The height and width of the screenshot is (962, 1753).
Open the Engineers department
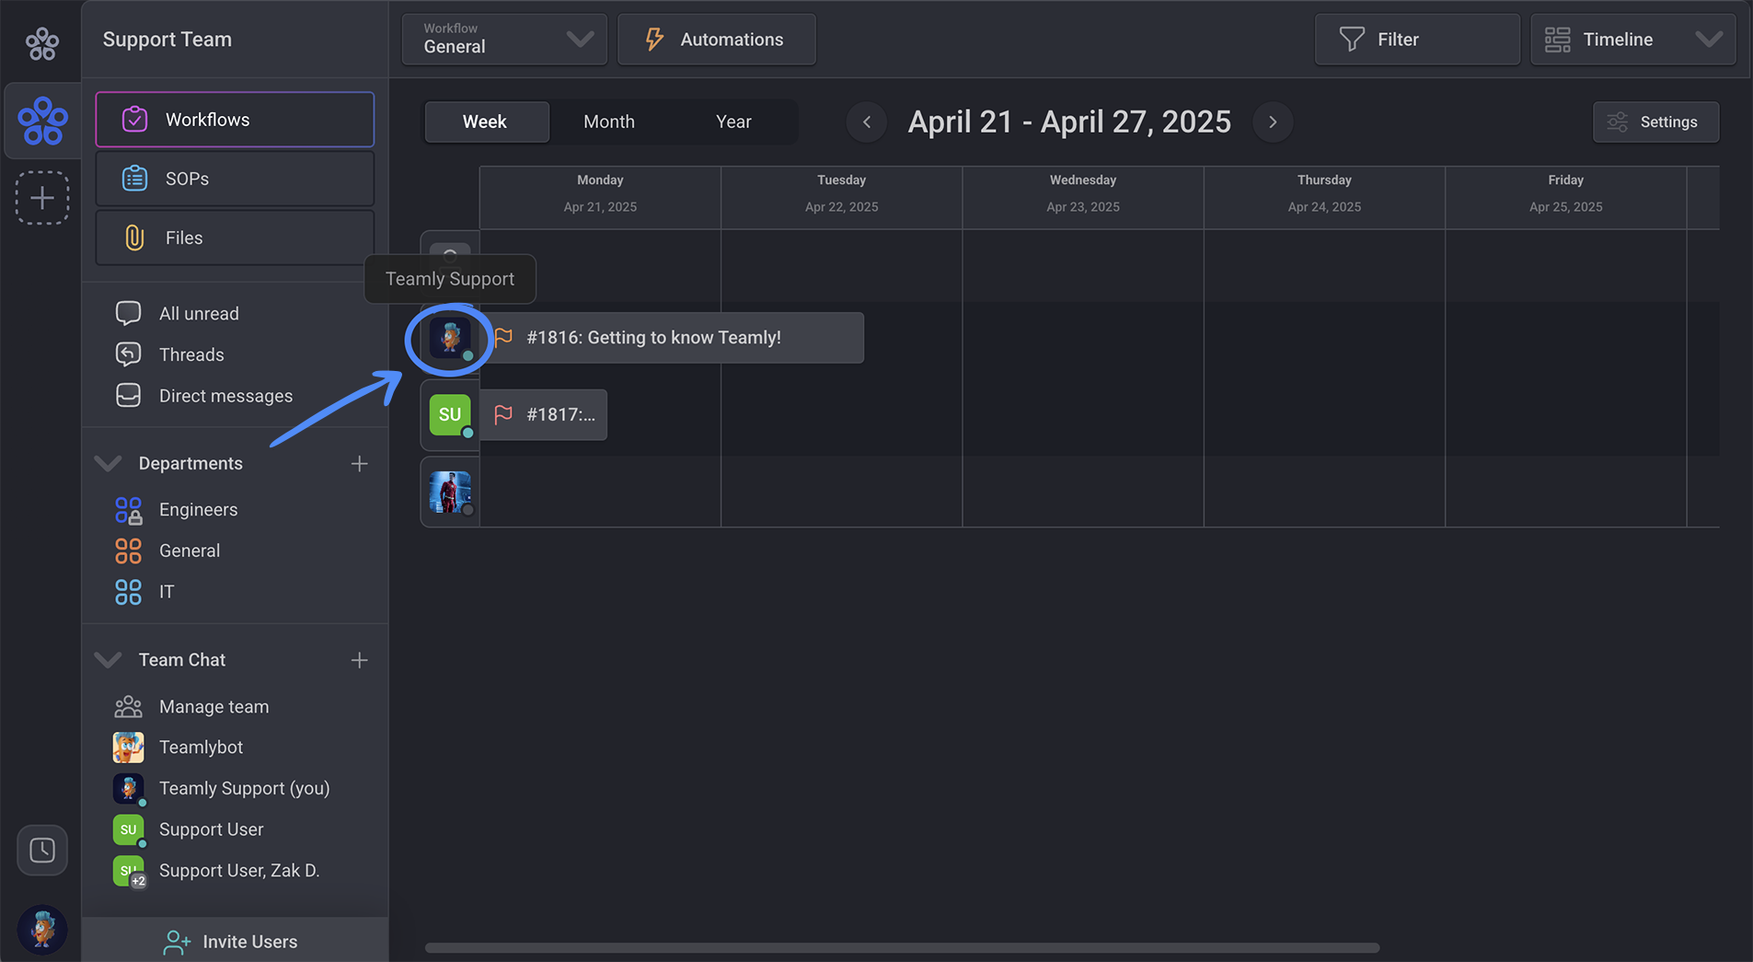pos(198,509)
